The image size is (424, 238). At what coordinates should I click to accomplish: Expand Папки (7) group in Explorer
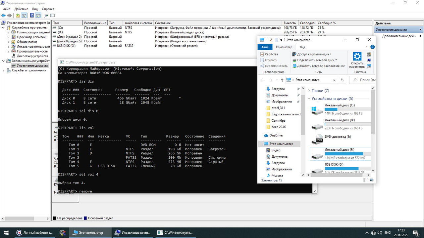[309, 91]
